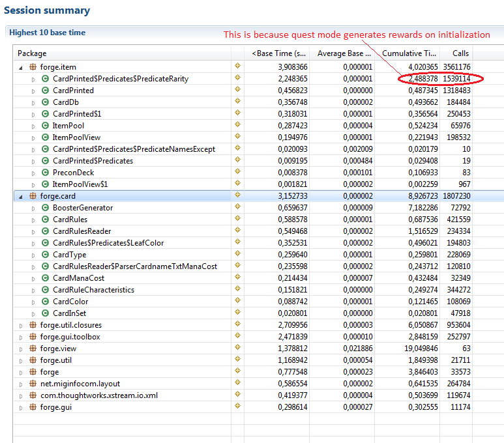Click the BoosterGenerator class icon
This screenshot has height=443, width=504.
[45, 208]
